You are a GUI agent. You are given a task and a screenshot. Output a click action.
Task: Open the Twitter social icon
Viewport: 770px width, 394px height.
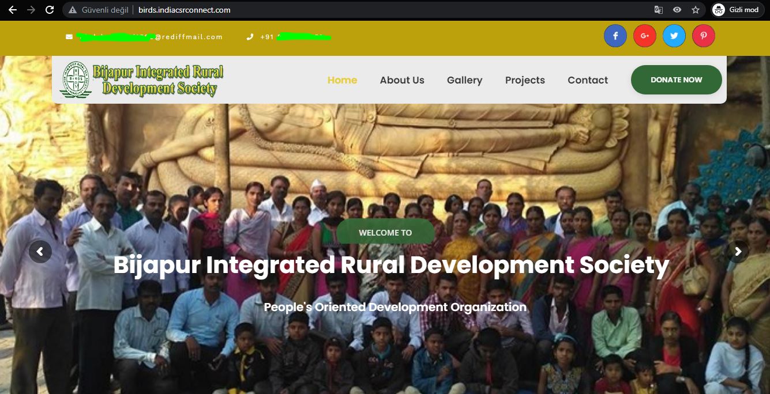[674, 36]
